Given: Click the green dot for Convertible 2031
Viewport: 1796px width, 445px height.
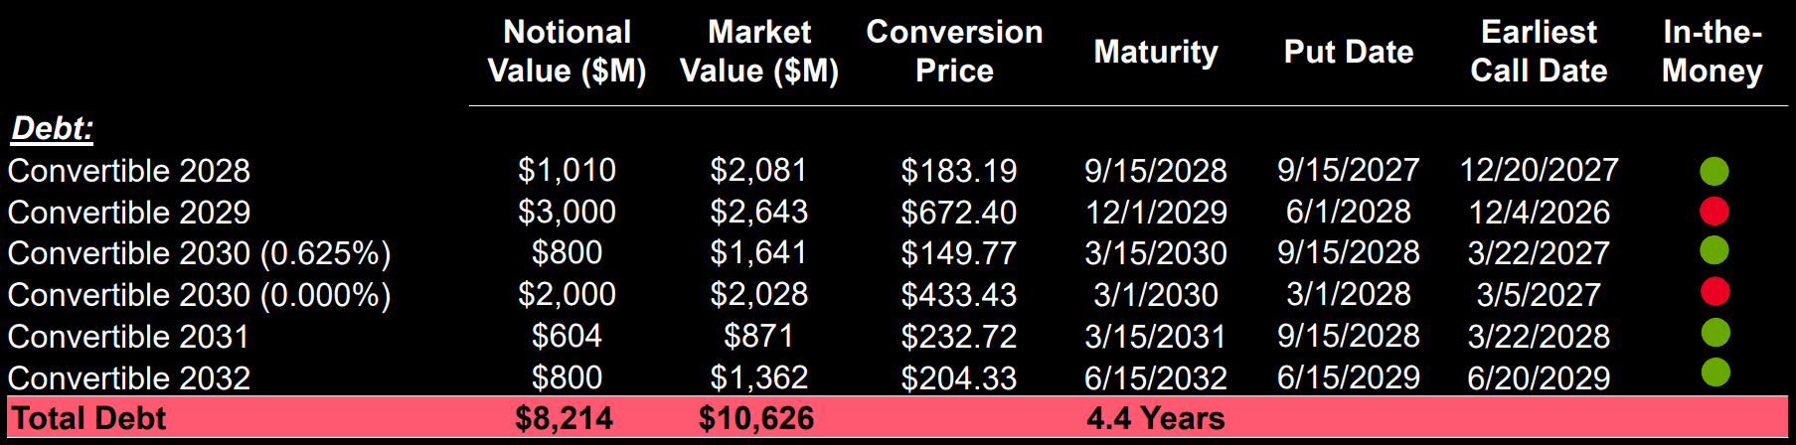Looking at the screenshot, I should [x=1714, y=333].
